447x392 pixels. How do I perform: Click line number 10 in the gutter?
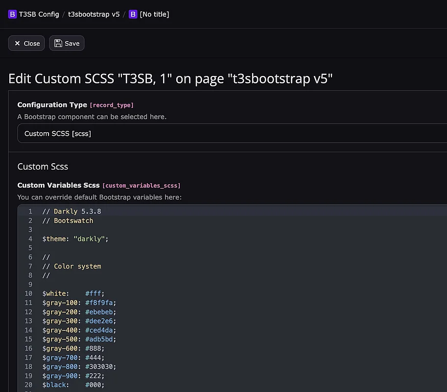point(28,294)
